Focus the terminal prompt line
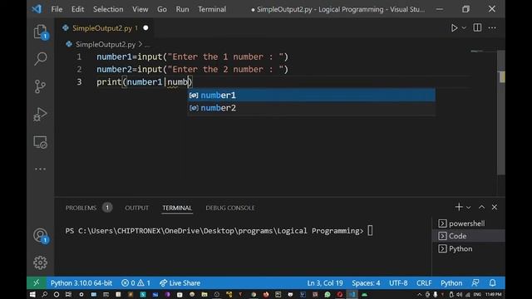The width and height of the screenshot is (532, 299). [x=219, y=231]
